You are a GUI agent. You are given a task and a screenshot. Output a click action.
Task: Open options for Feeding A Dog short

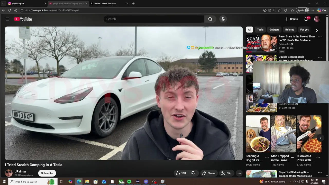(x=267, y=157)
